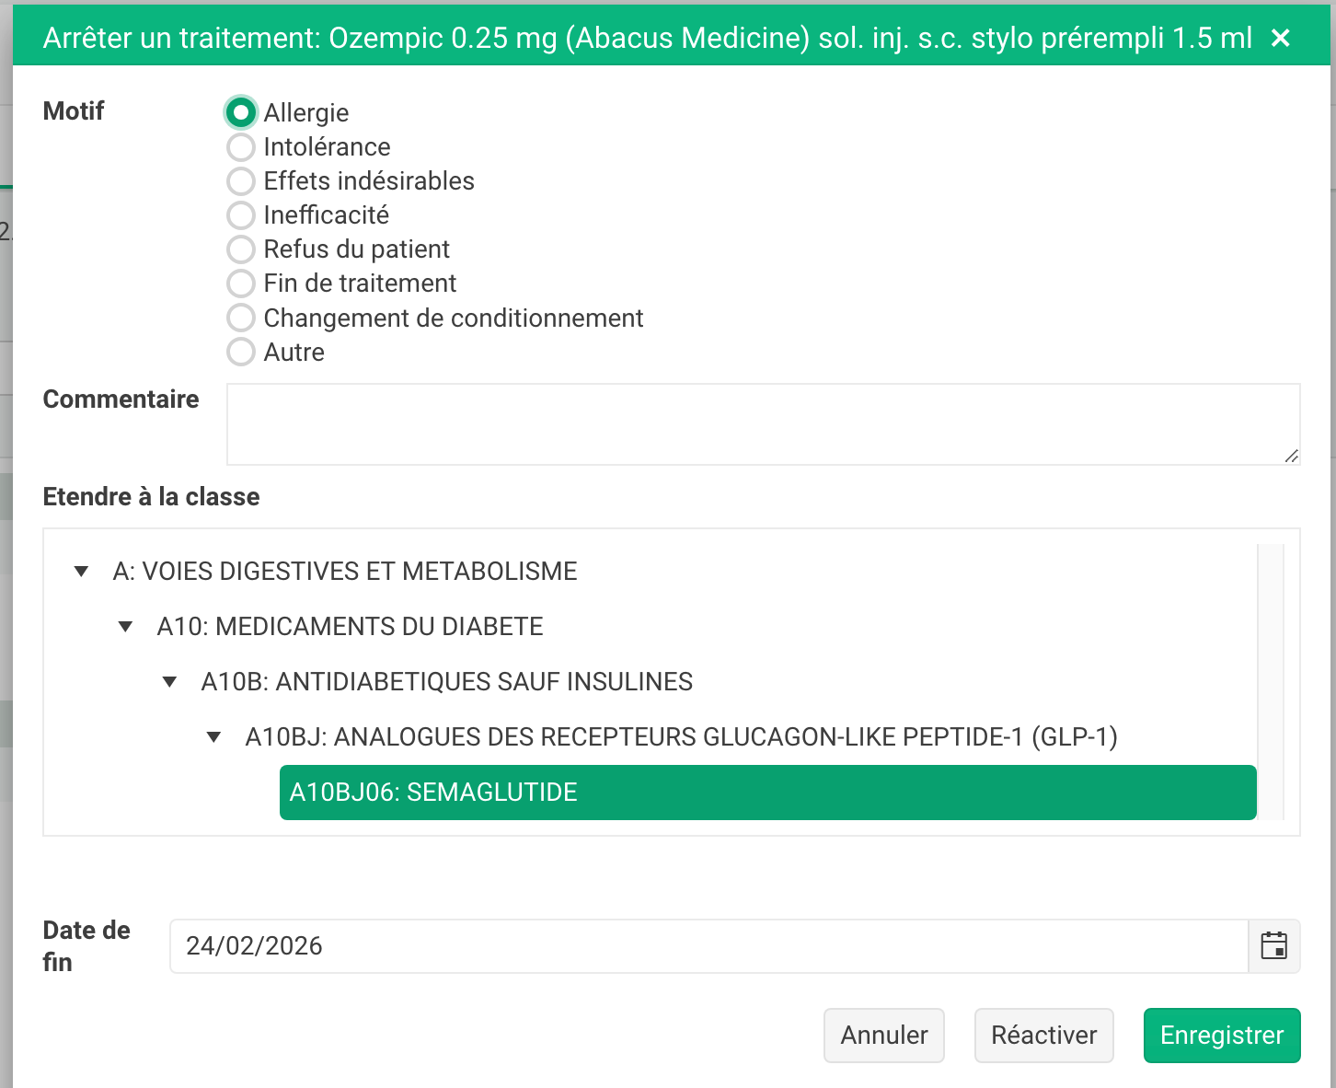The height and width of the screenshot is (1088, 1336).
Task: Select the A10BJ06 Semaglutide class item
Action: pos(766,793)
